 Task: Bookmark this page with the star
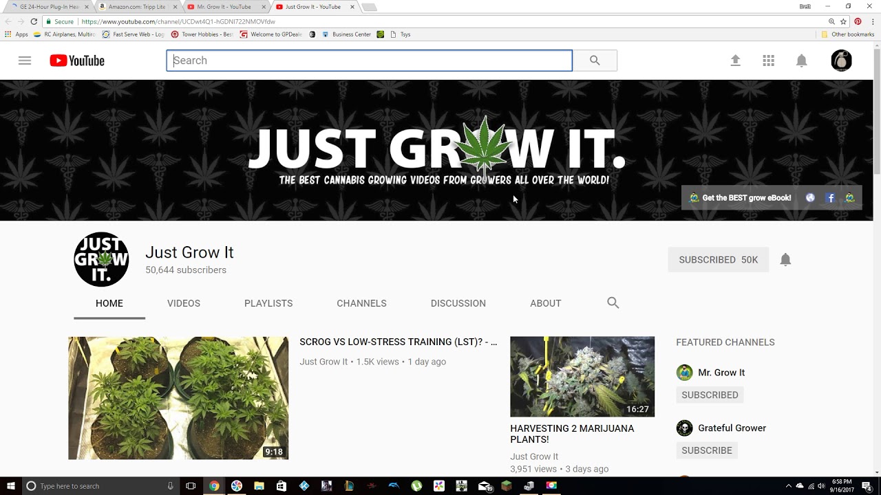tap(843, 22)
